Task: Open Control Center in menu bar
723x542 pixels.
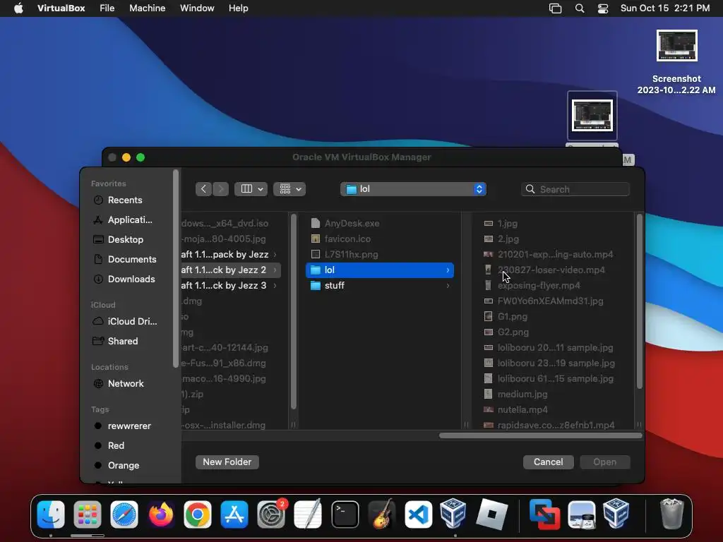Action: 603,8
